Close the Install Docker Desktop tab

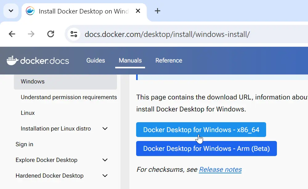138,11
